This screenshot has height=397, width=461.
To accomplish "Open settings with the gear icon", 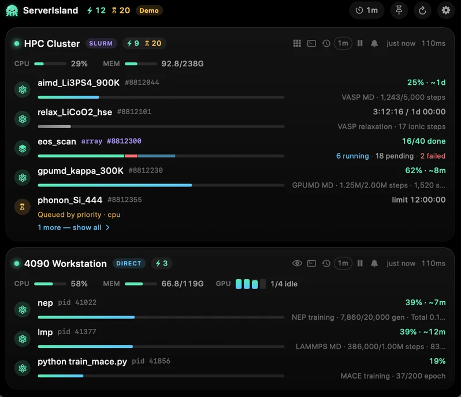I will point(446,10).
